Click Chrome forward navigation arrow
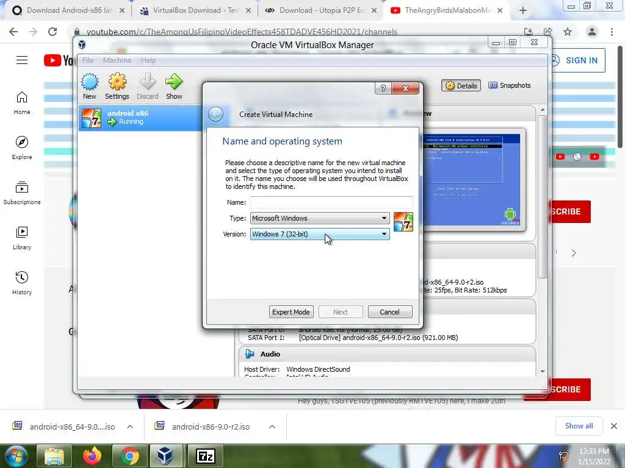The height and width of the screenshot is (468, 625). (33, 32)
